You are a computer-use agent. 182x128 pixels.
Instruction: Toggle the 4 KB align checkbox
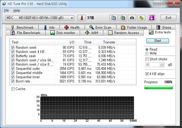[x=147, y=74]
